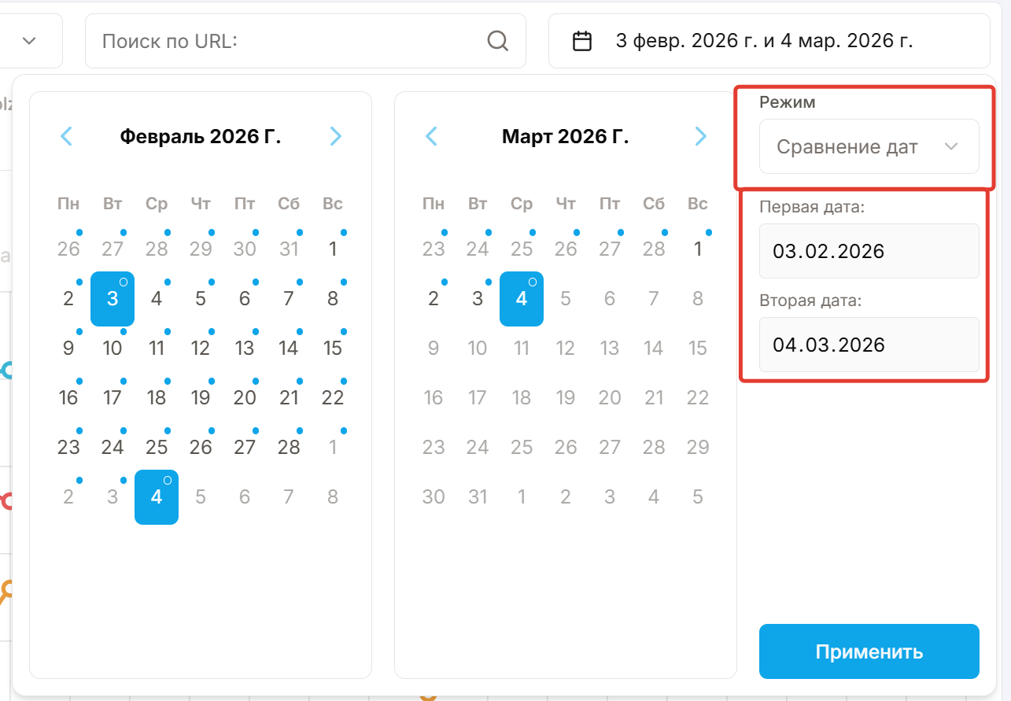Click the search magnifier icon
The width and height of the screenshot is (1011, 701).
(497, 40)
